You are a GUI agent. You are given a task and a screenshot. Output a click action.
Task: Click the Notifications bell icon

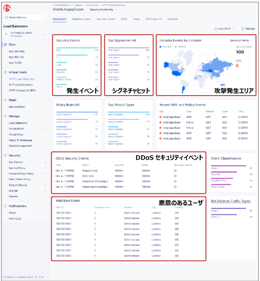(x=5, y=206)
